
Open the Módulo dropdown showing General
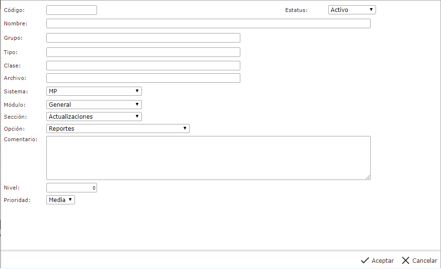point(94,104)
